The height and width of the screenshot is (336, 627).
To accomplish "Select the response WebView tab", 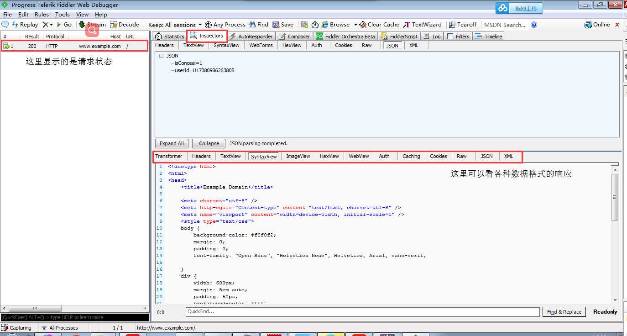I will click(x=359, y=156).
